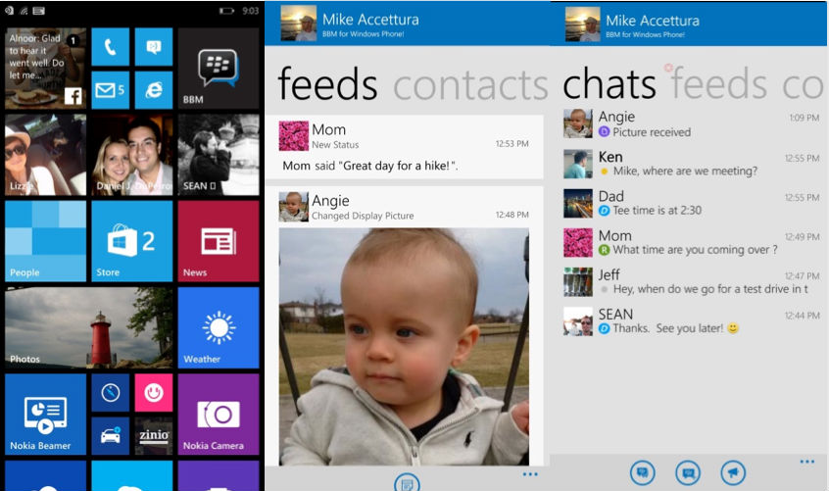Select the black feeds heading on feeds screen
This screenshot has height=491, width=829.
coord(328,83)
